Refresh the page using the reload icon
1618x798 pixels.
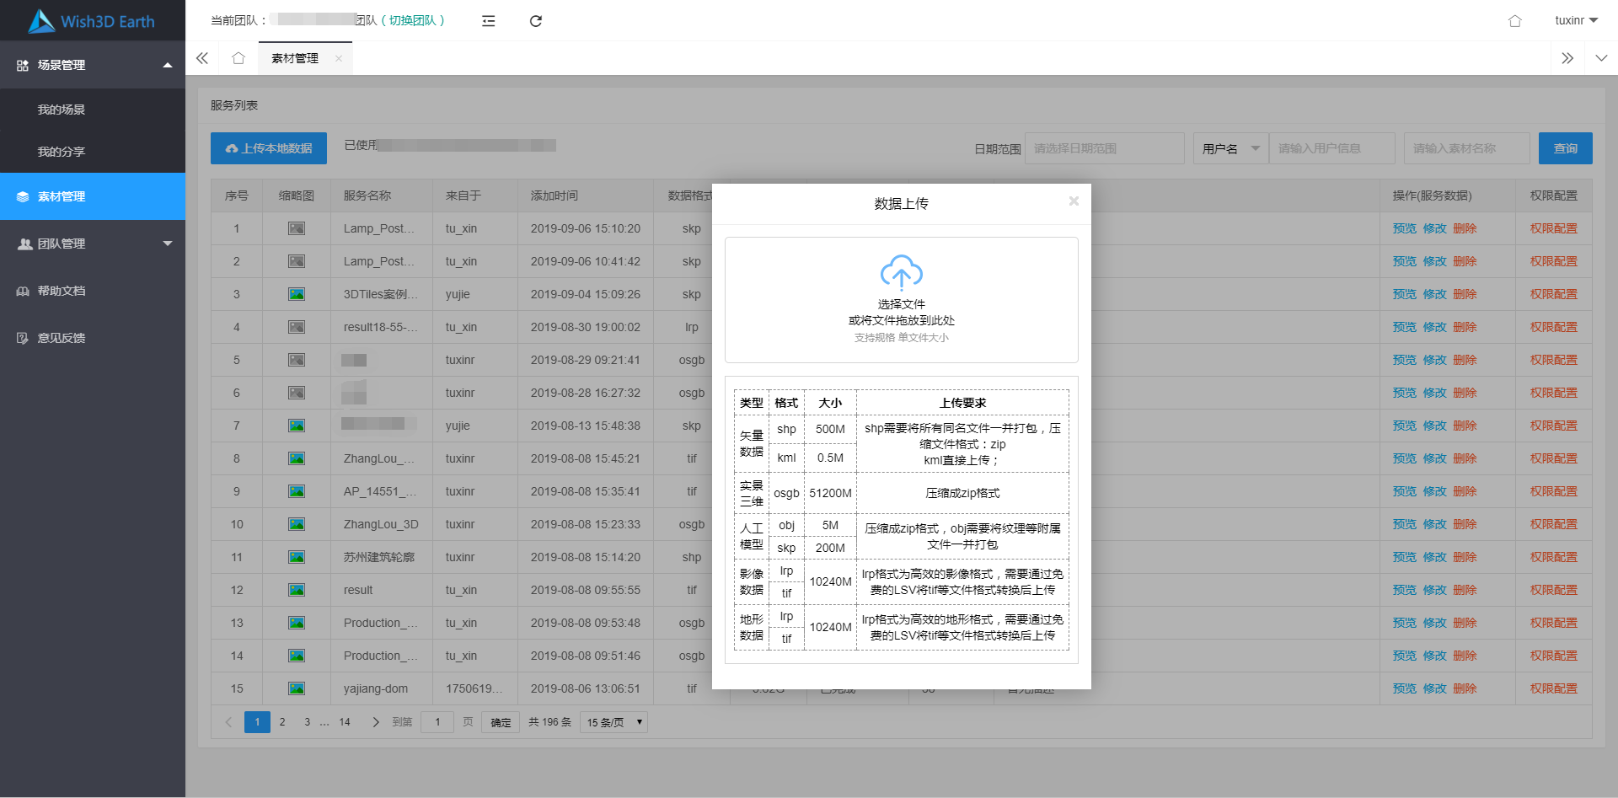tap(536, 21)
